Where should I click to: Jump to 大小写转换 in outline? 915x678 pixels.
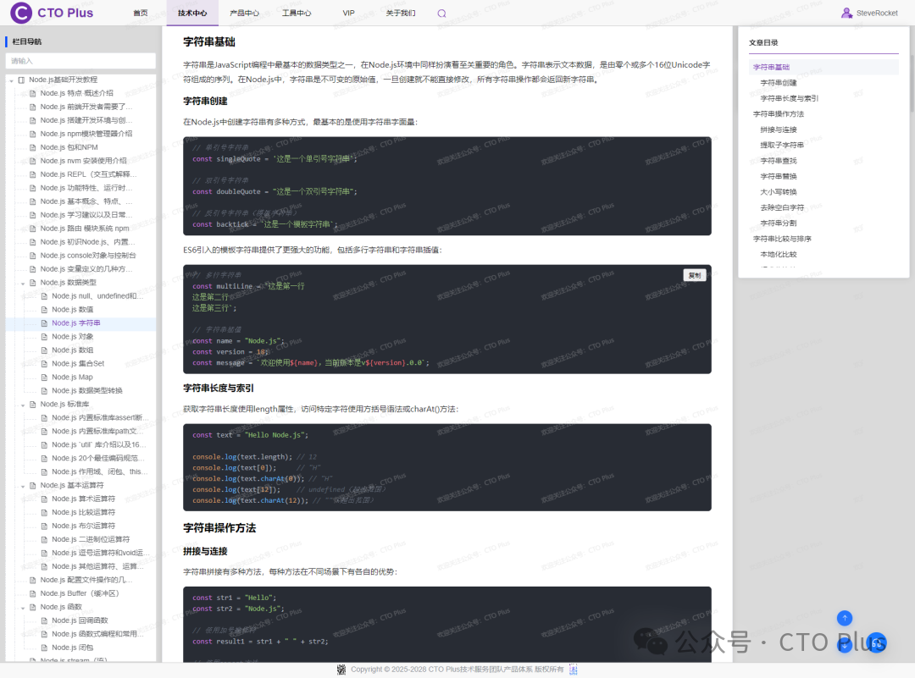pyautogui.click(x=779, y=192)
